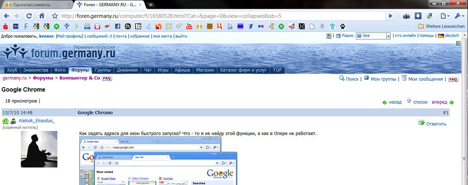Reload the page with the refresh button

pos(29,16)
